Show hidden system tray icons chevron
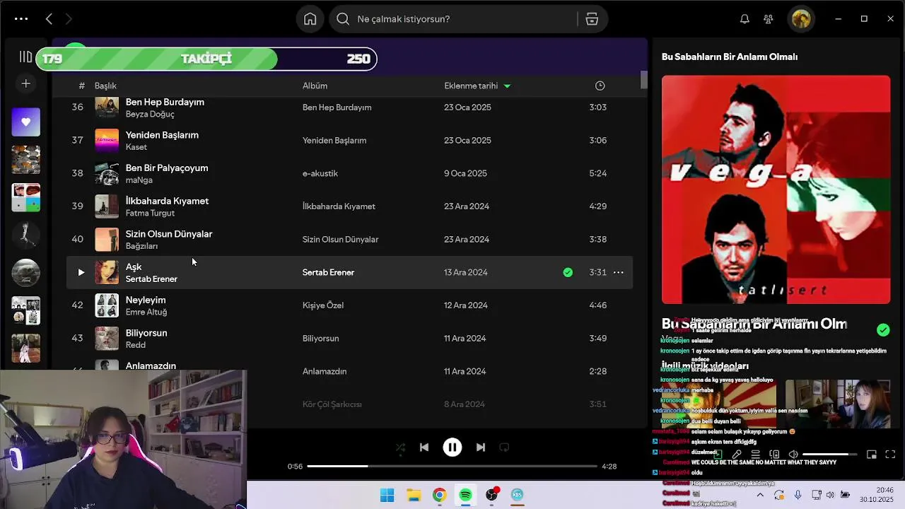Viewport: 905px width, 509px height. point(760,495)
